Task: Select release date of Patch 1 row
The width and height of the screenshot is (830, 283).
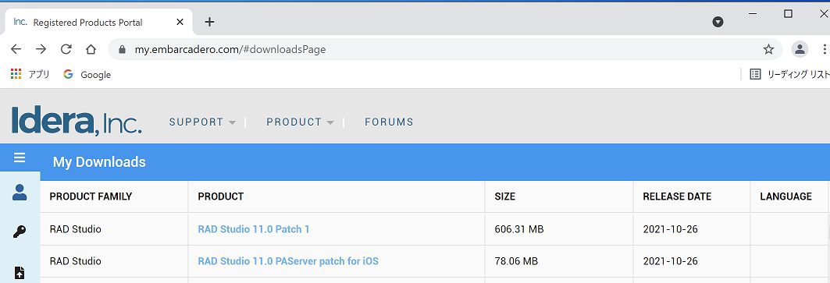Action: point(670,229)
